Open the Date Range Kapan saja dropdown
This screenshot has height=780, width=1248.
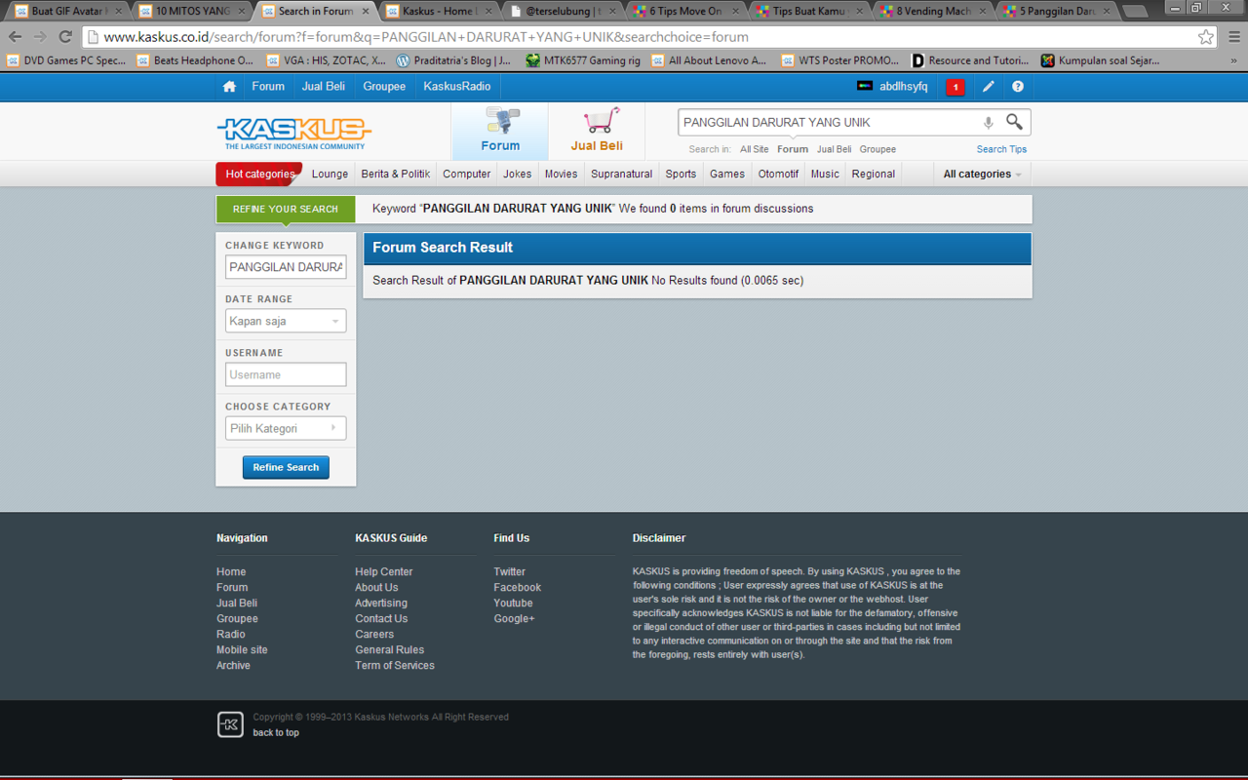click(x=286, y=321)
